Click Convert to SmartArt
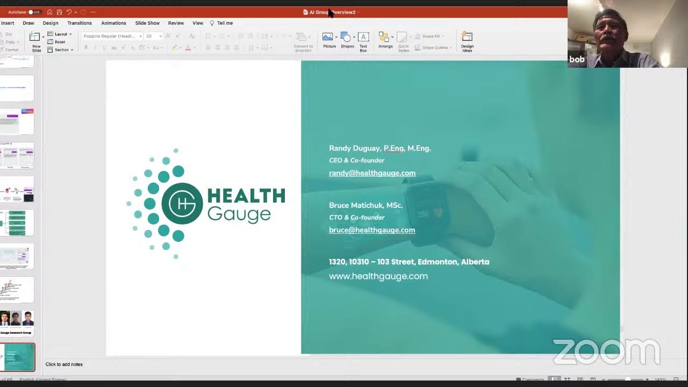The height and width of the screenshot is (387, 688). (303, 41)
